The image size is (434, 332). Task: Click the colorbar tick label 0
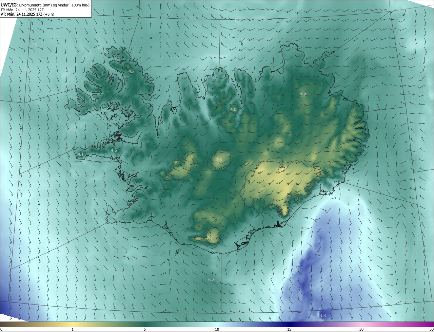coord(1,330)
